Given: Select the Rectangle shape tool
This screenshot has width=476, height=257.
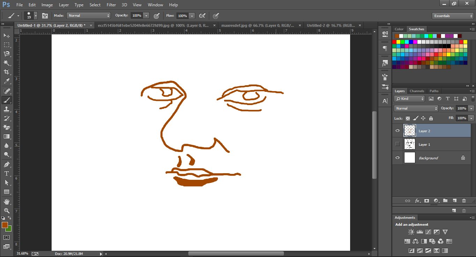Looking at the screenshot, I should [x=7, y=192].
